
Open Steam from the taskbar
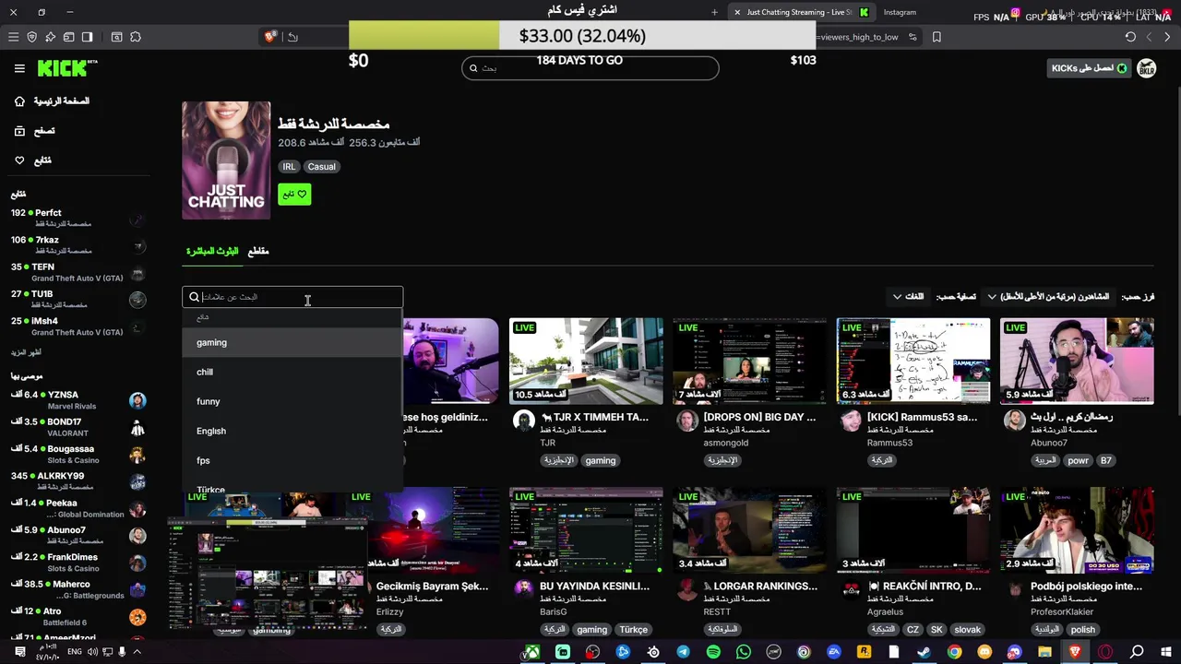(924, 652)
